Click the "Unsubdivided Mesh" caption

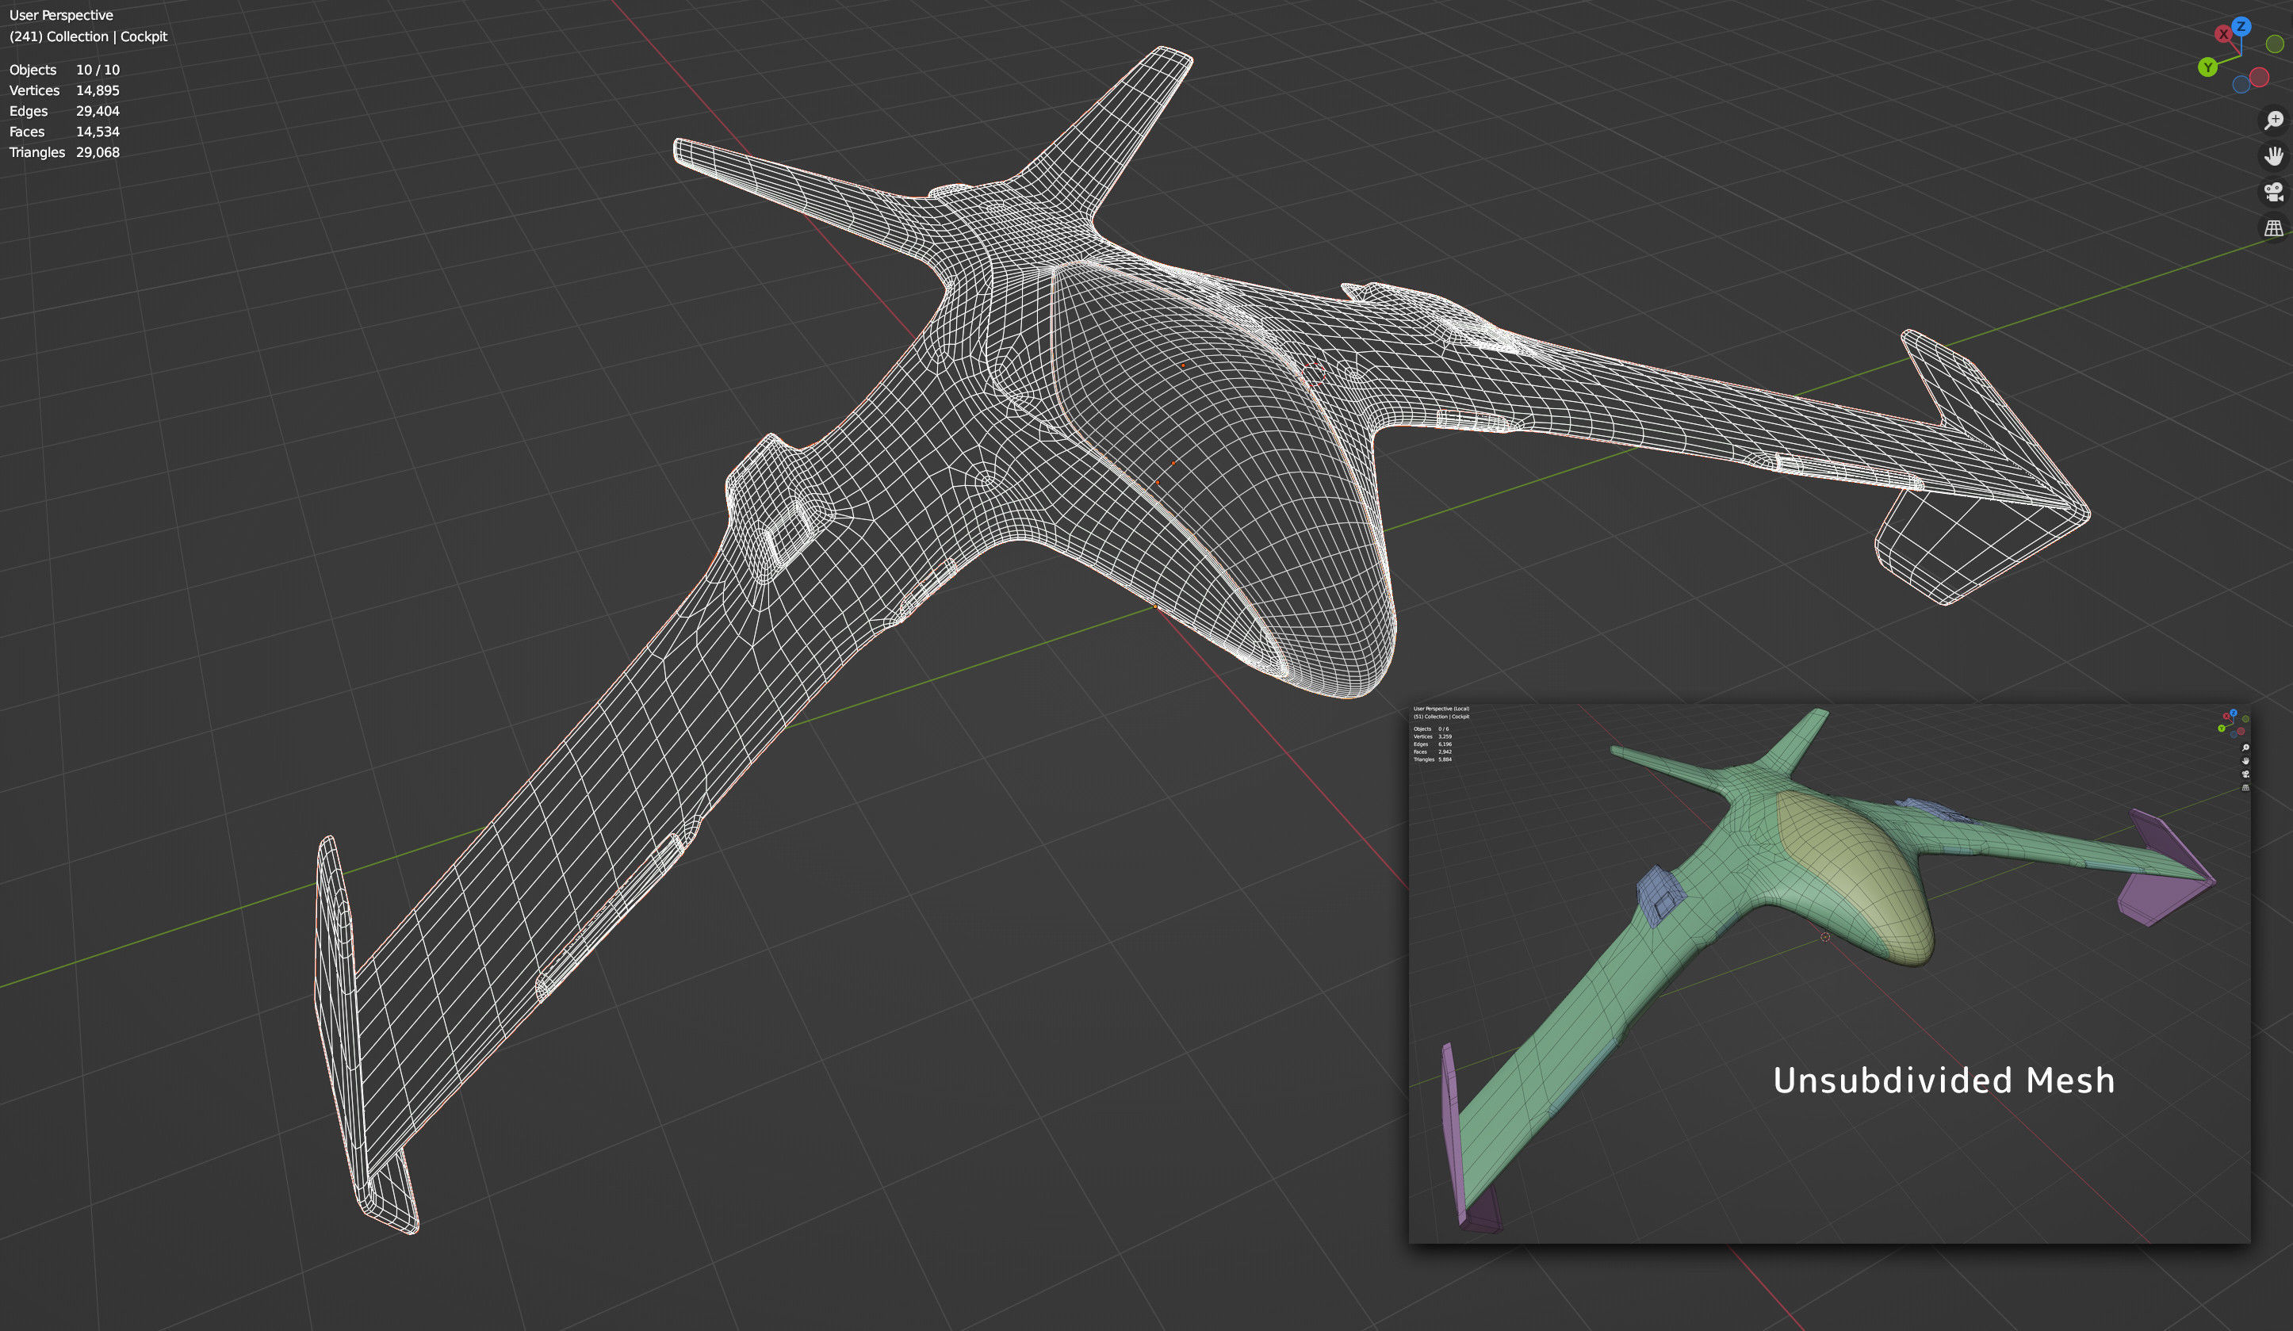pyautogui.click(x=1943, y=1080)
